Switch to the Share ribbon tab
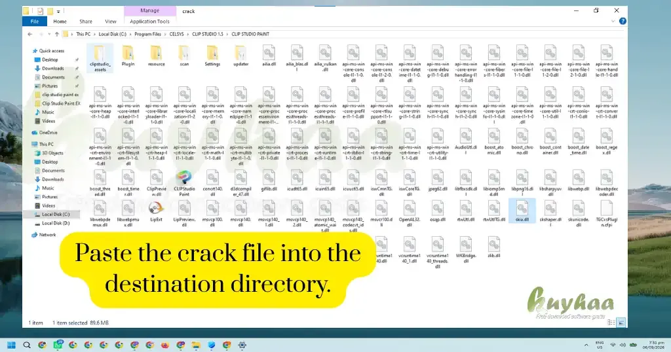The height and width of the screenshot is (352, 671). (x=86, y=22)
